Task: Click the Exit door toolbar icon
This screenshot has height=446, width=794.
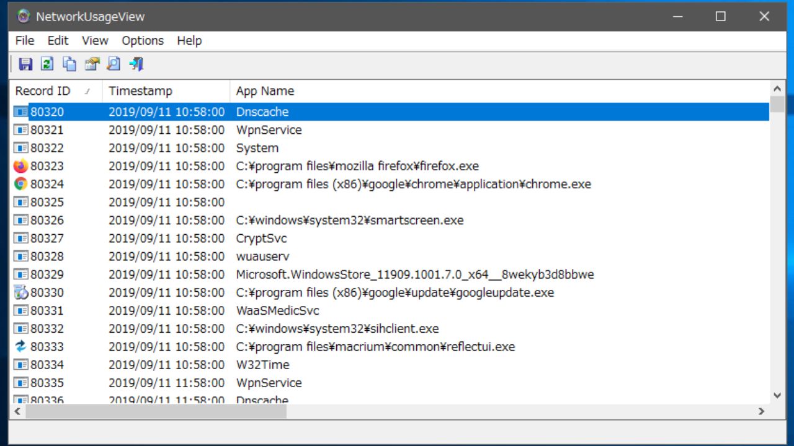Action: [x=136, y=64]
